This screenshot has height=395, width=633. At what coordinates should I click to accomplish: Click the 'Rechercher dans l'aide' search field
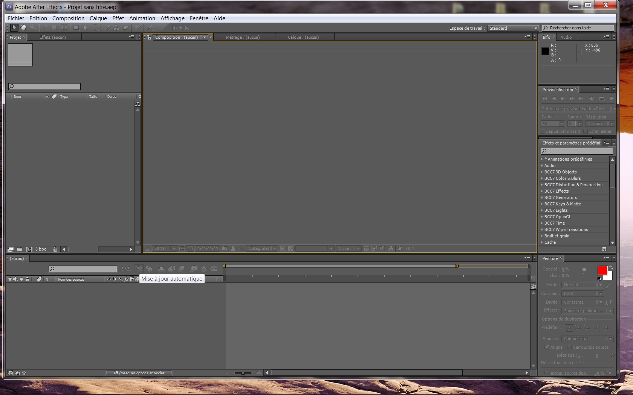pyautogui.click(x=578, y=28)
